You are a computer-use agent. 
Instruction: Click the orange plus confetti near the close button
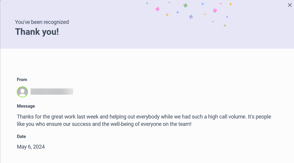click(x=231, y=4)
